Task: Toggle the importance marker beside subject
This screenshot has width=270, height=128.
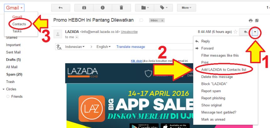Action: coord(141,20)
